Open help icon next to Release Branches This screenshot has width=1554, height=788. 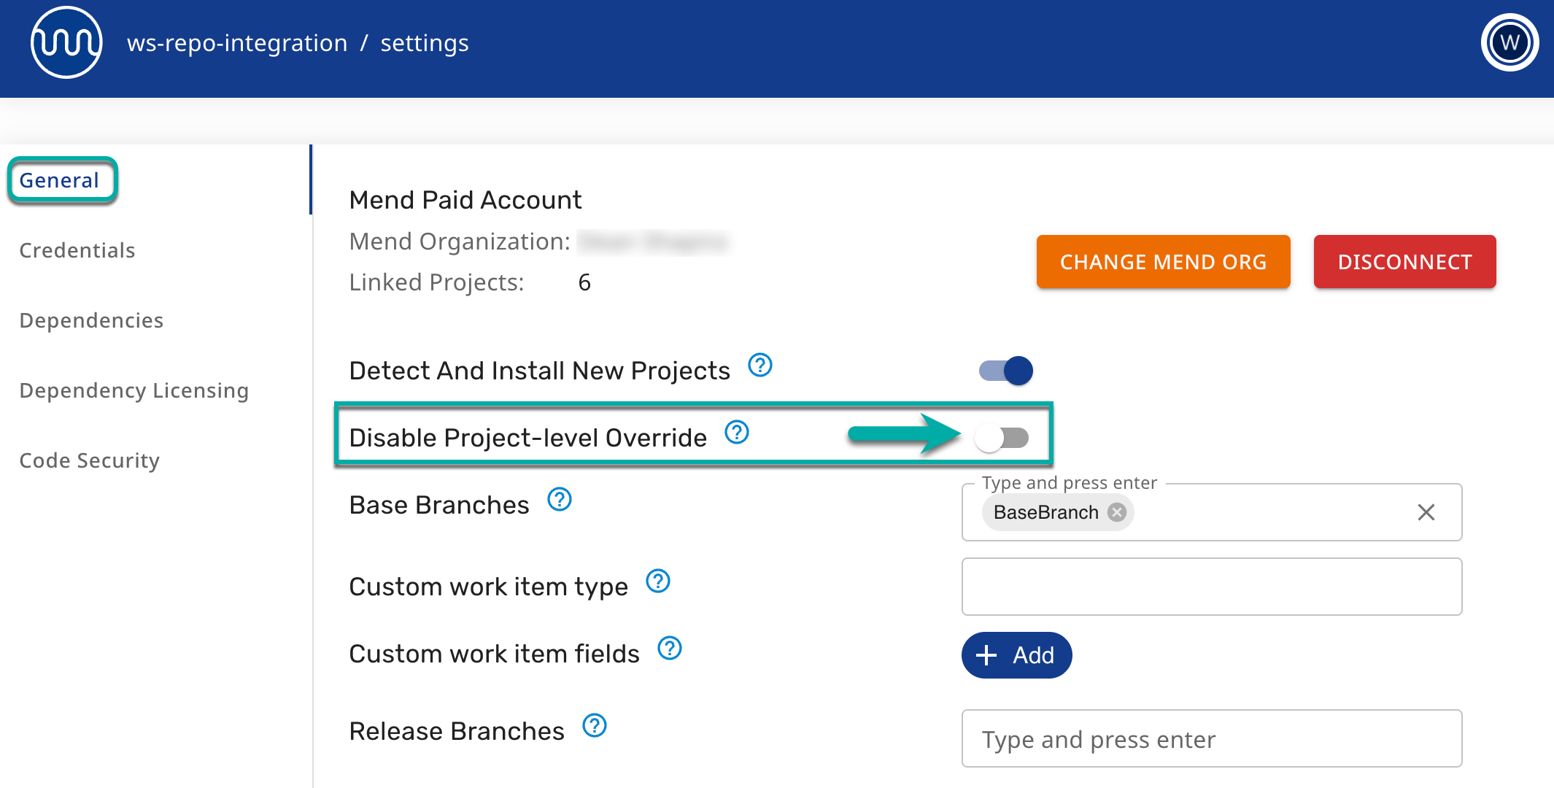[x=595, y=726]
